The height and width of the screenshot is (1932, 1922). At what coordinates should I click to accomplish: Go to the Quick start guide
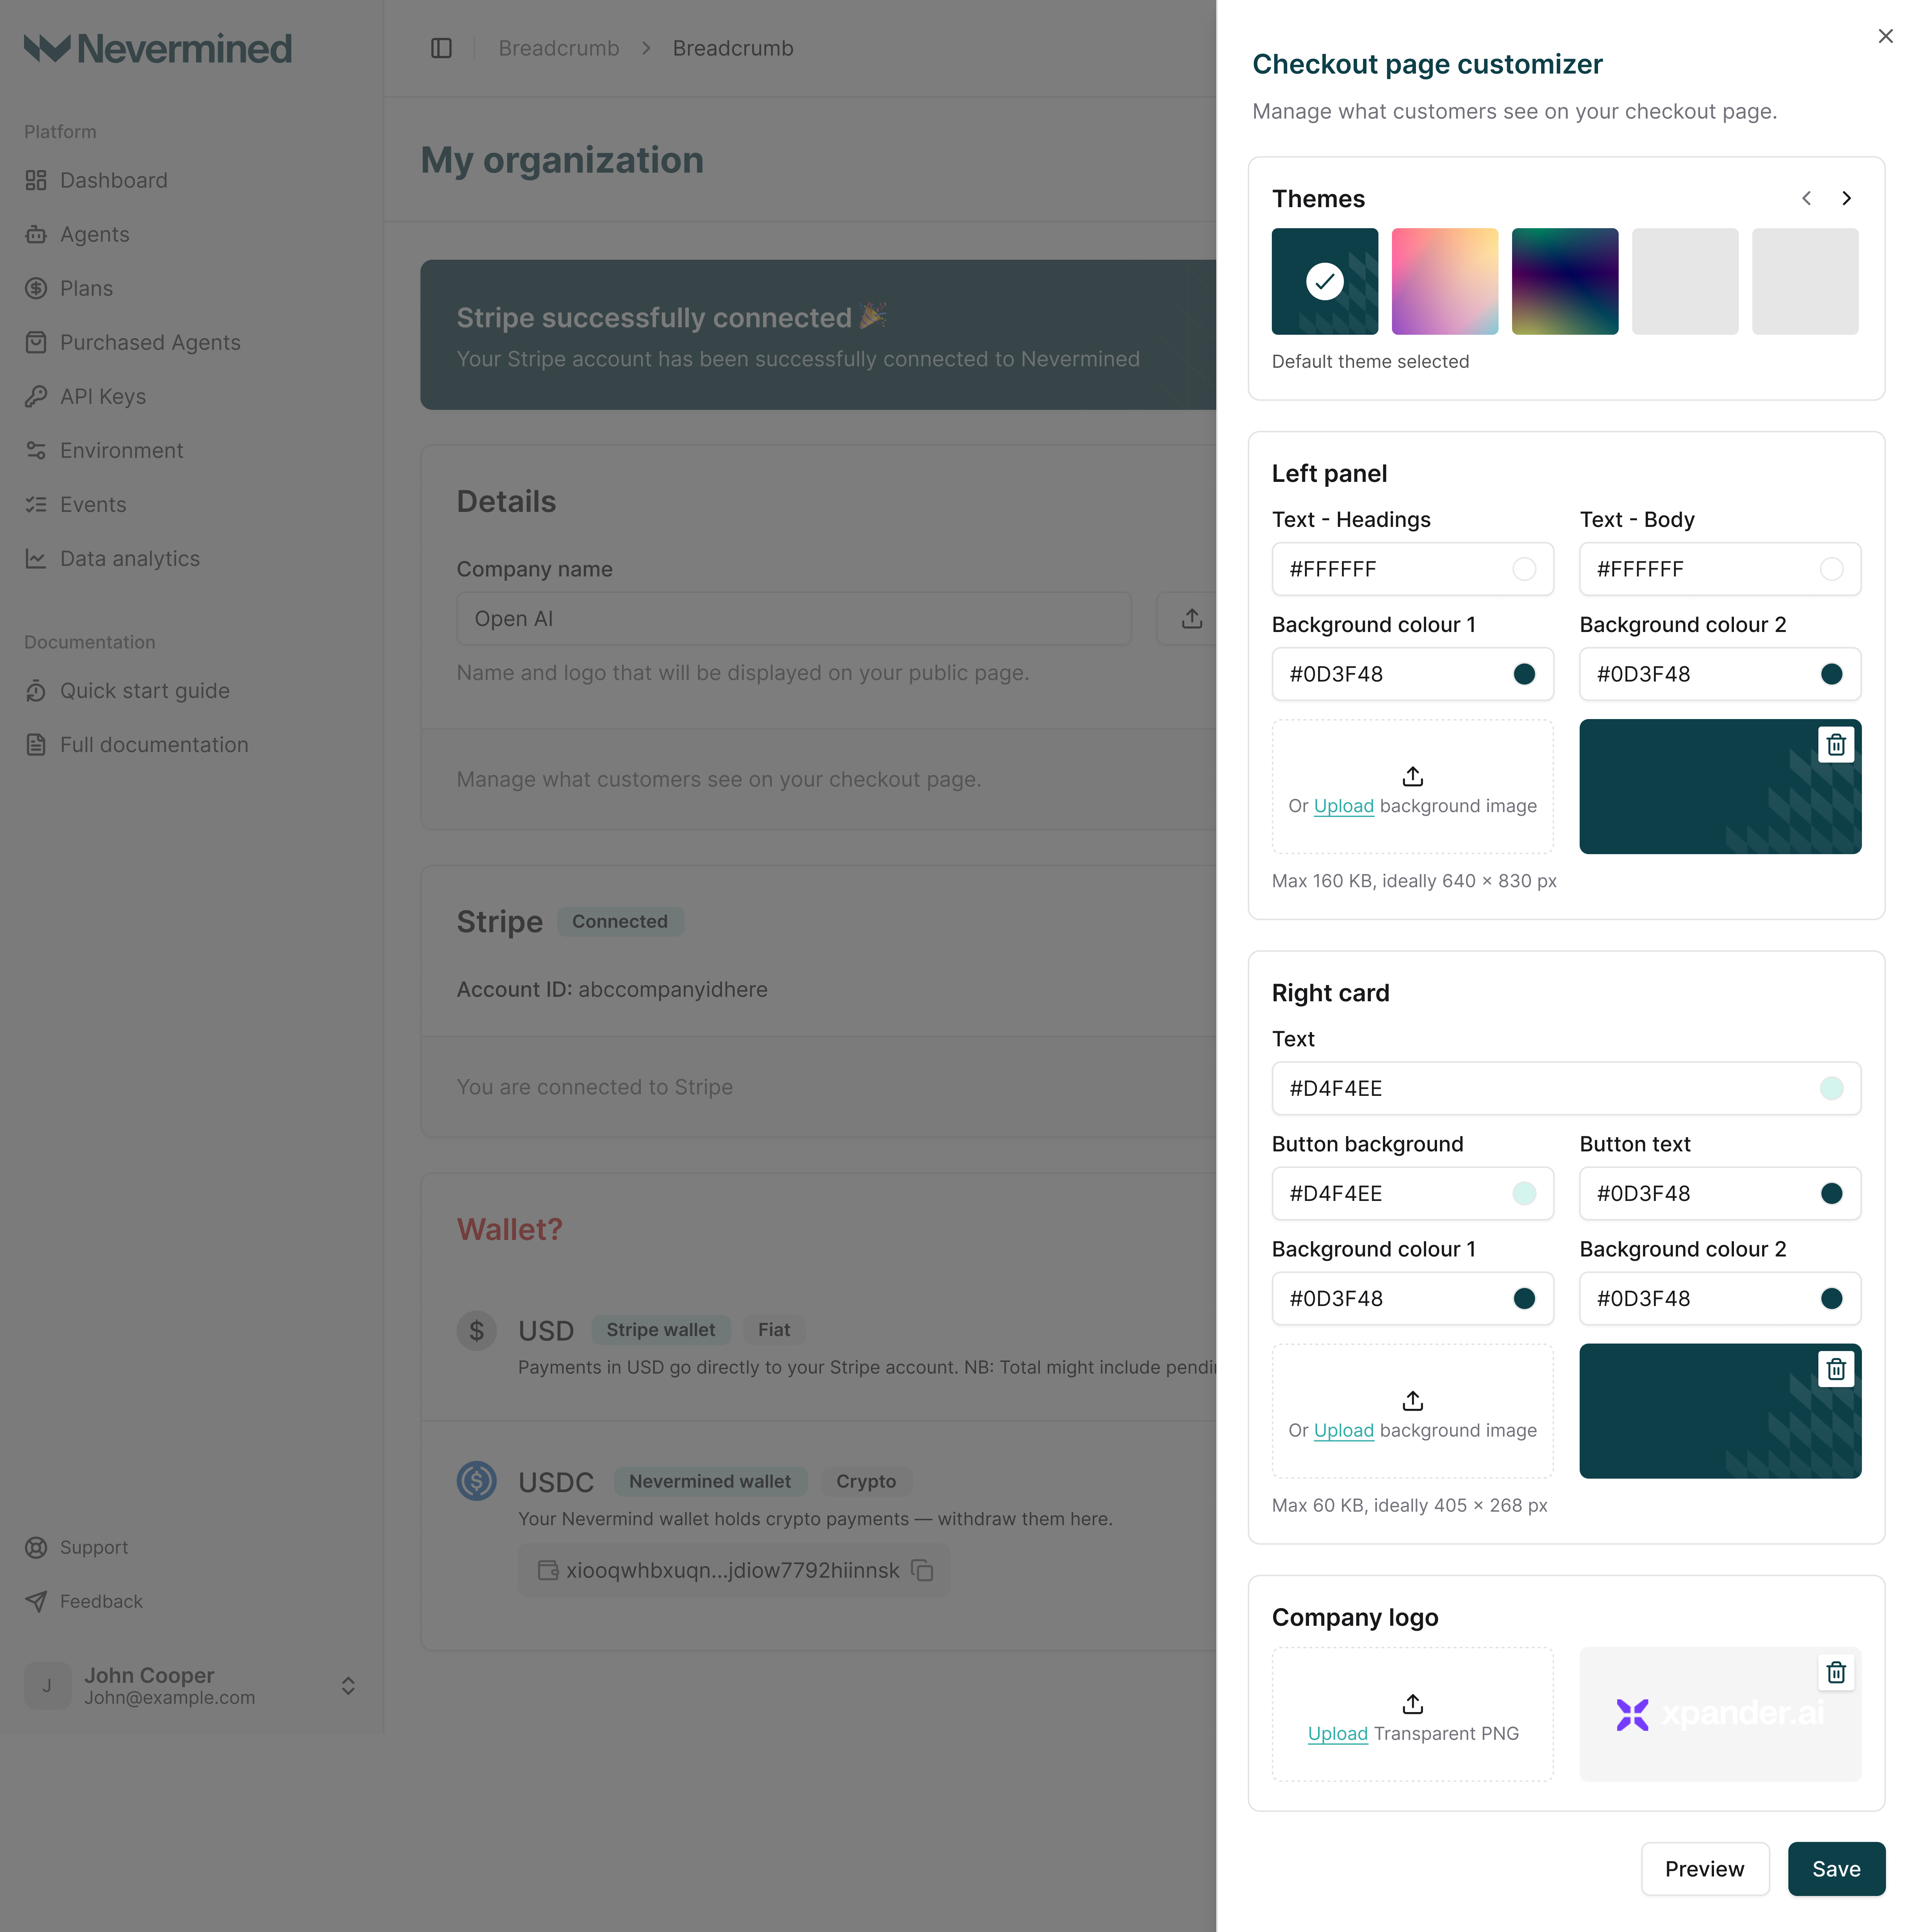pos(144,690)
